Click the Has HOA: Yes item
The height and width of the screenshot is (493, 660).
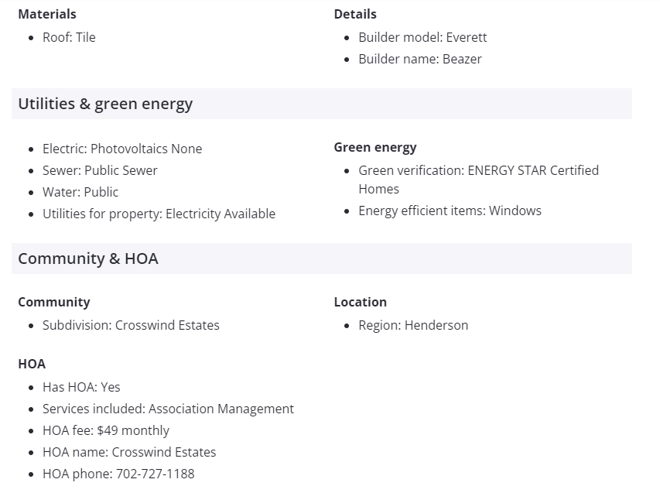click(81, 387)
